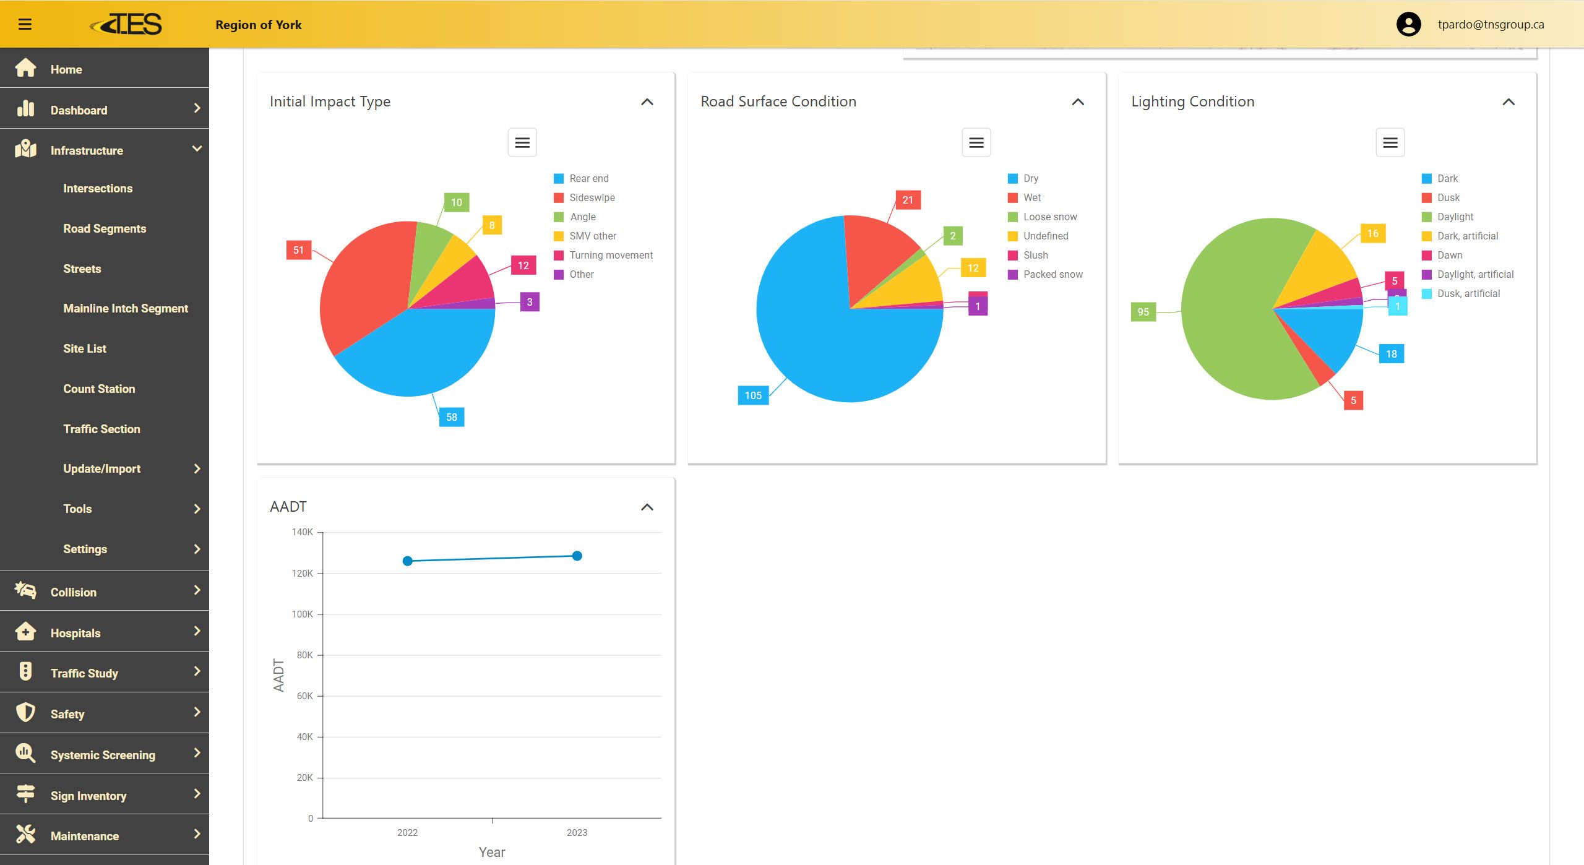This screenshot has height=865, width=1584.
Task: Click the Safety shield icon
Action: coord(25,712)
